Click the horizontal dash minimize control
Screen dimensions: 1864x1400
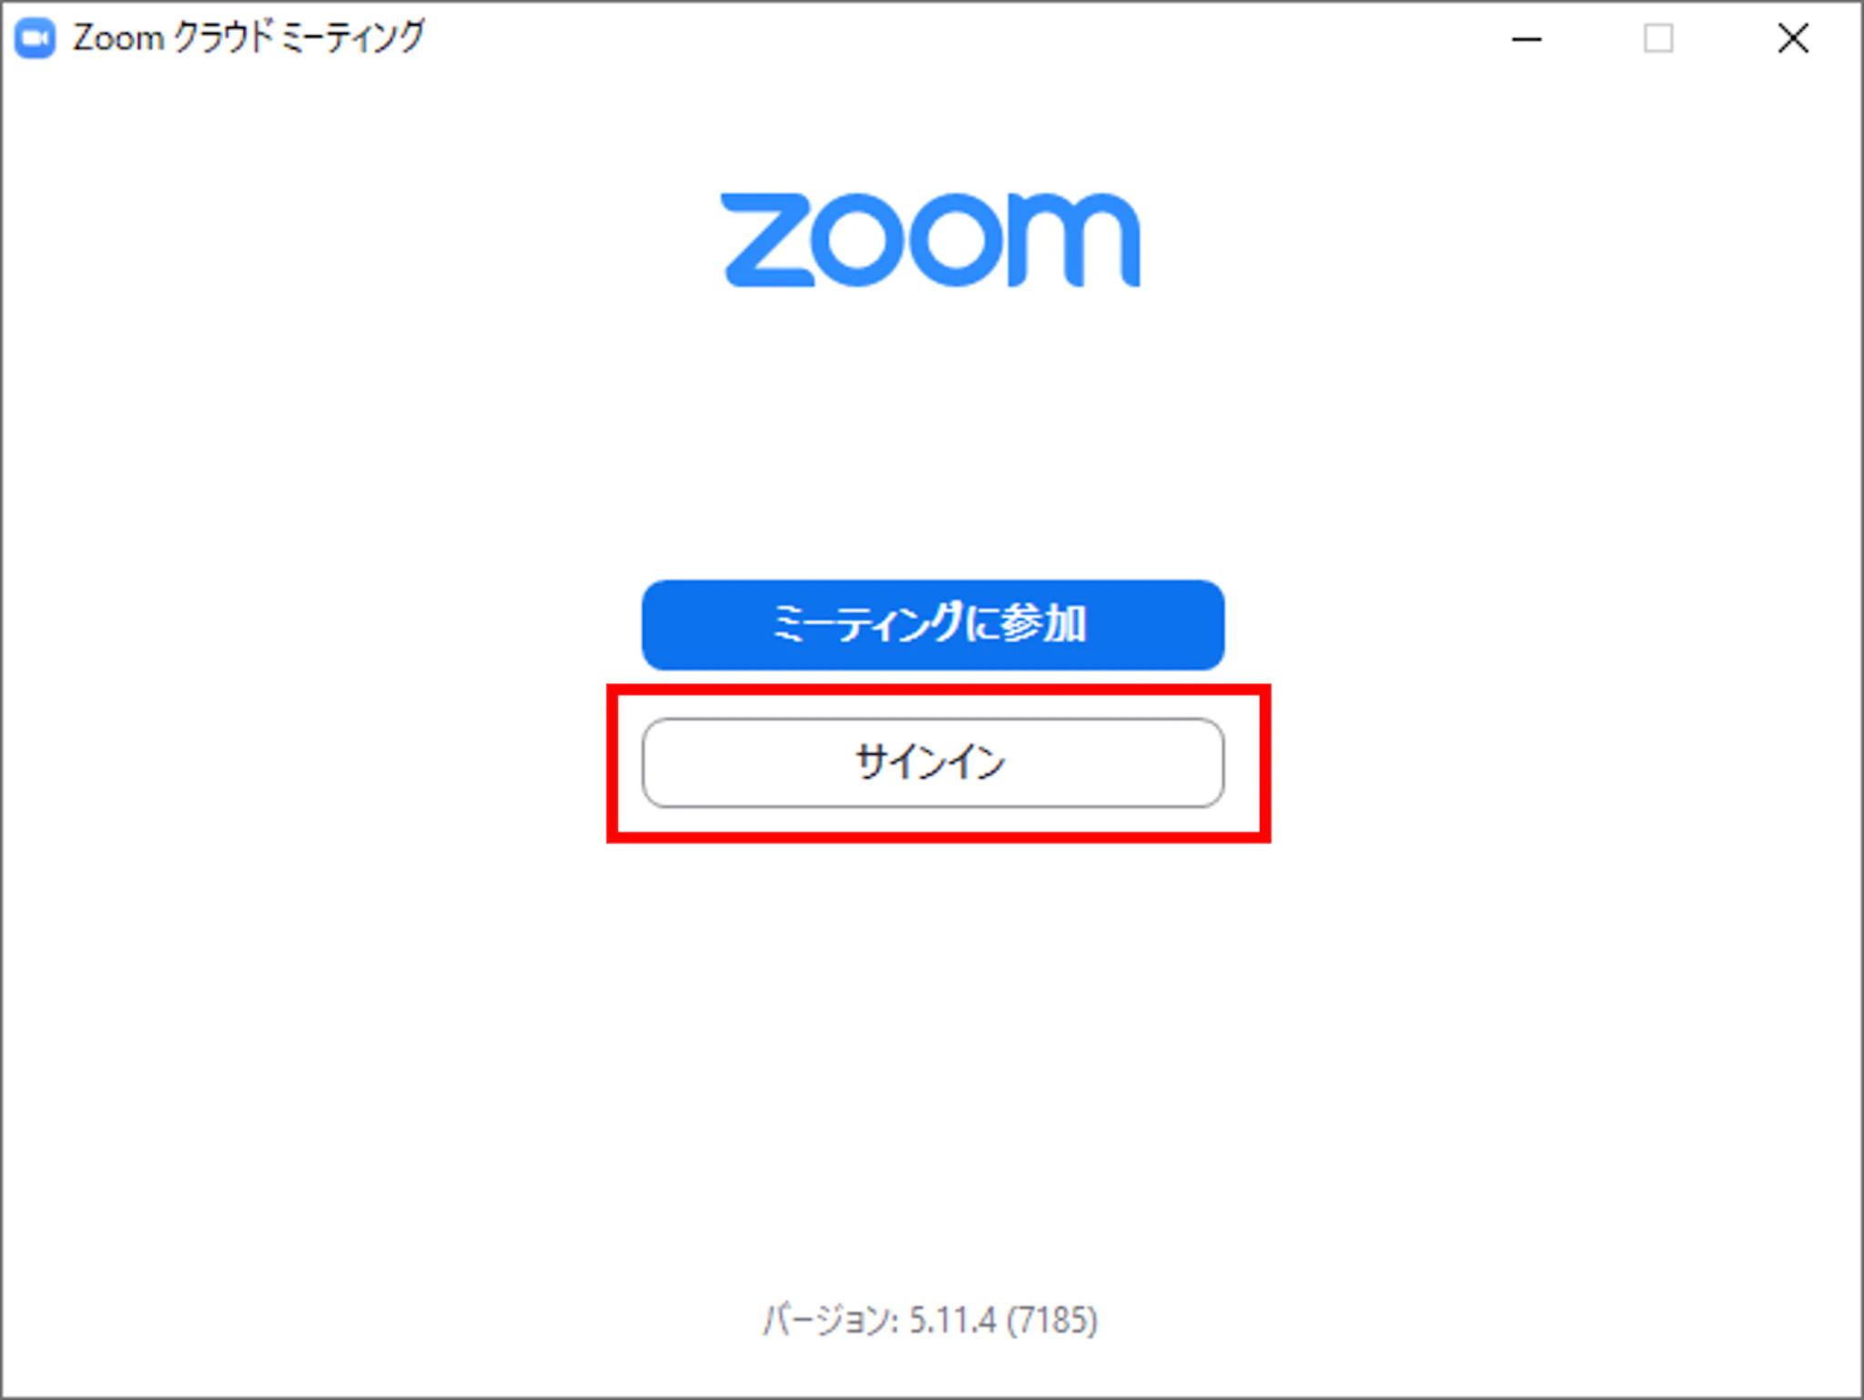[x=1526, y=39]
